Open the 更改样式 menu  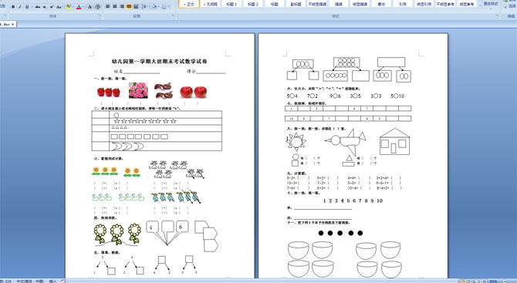tap(491, 5)
